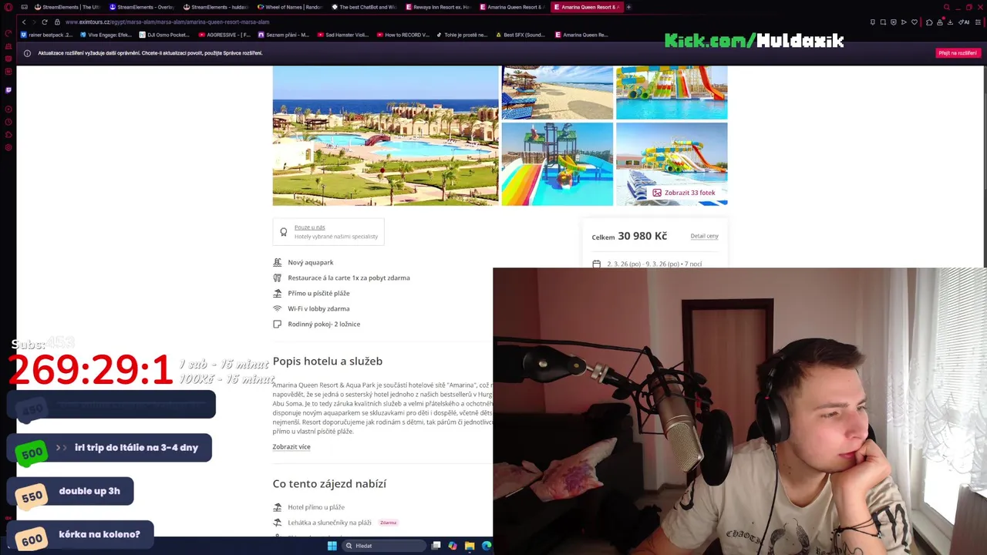Open a new tab with the plus icon
This screenshot has width=987, height=555.
pos(628,7)
